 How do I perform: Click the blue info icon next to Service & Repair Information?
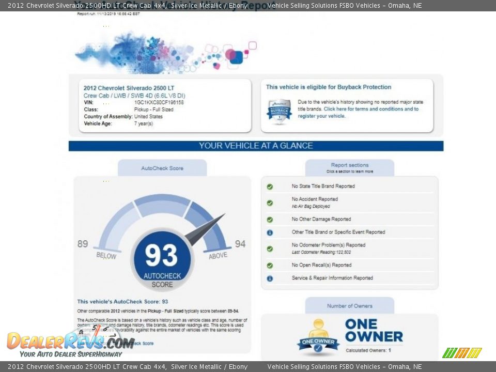coord(270,278)
